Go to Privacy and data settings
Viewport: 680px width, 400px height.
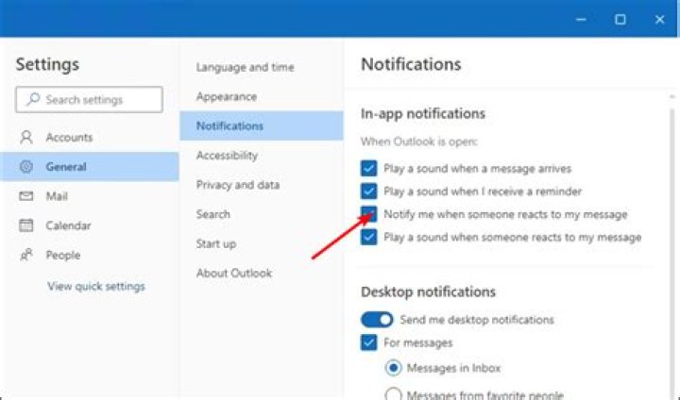tap(237, 185)
